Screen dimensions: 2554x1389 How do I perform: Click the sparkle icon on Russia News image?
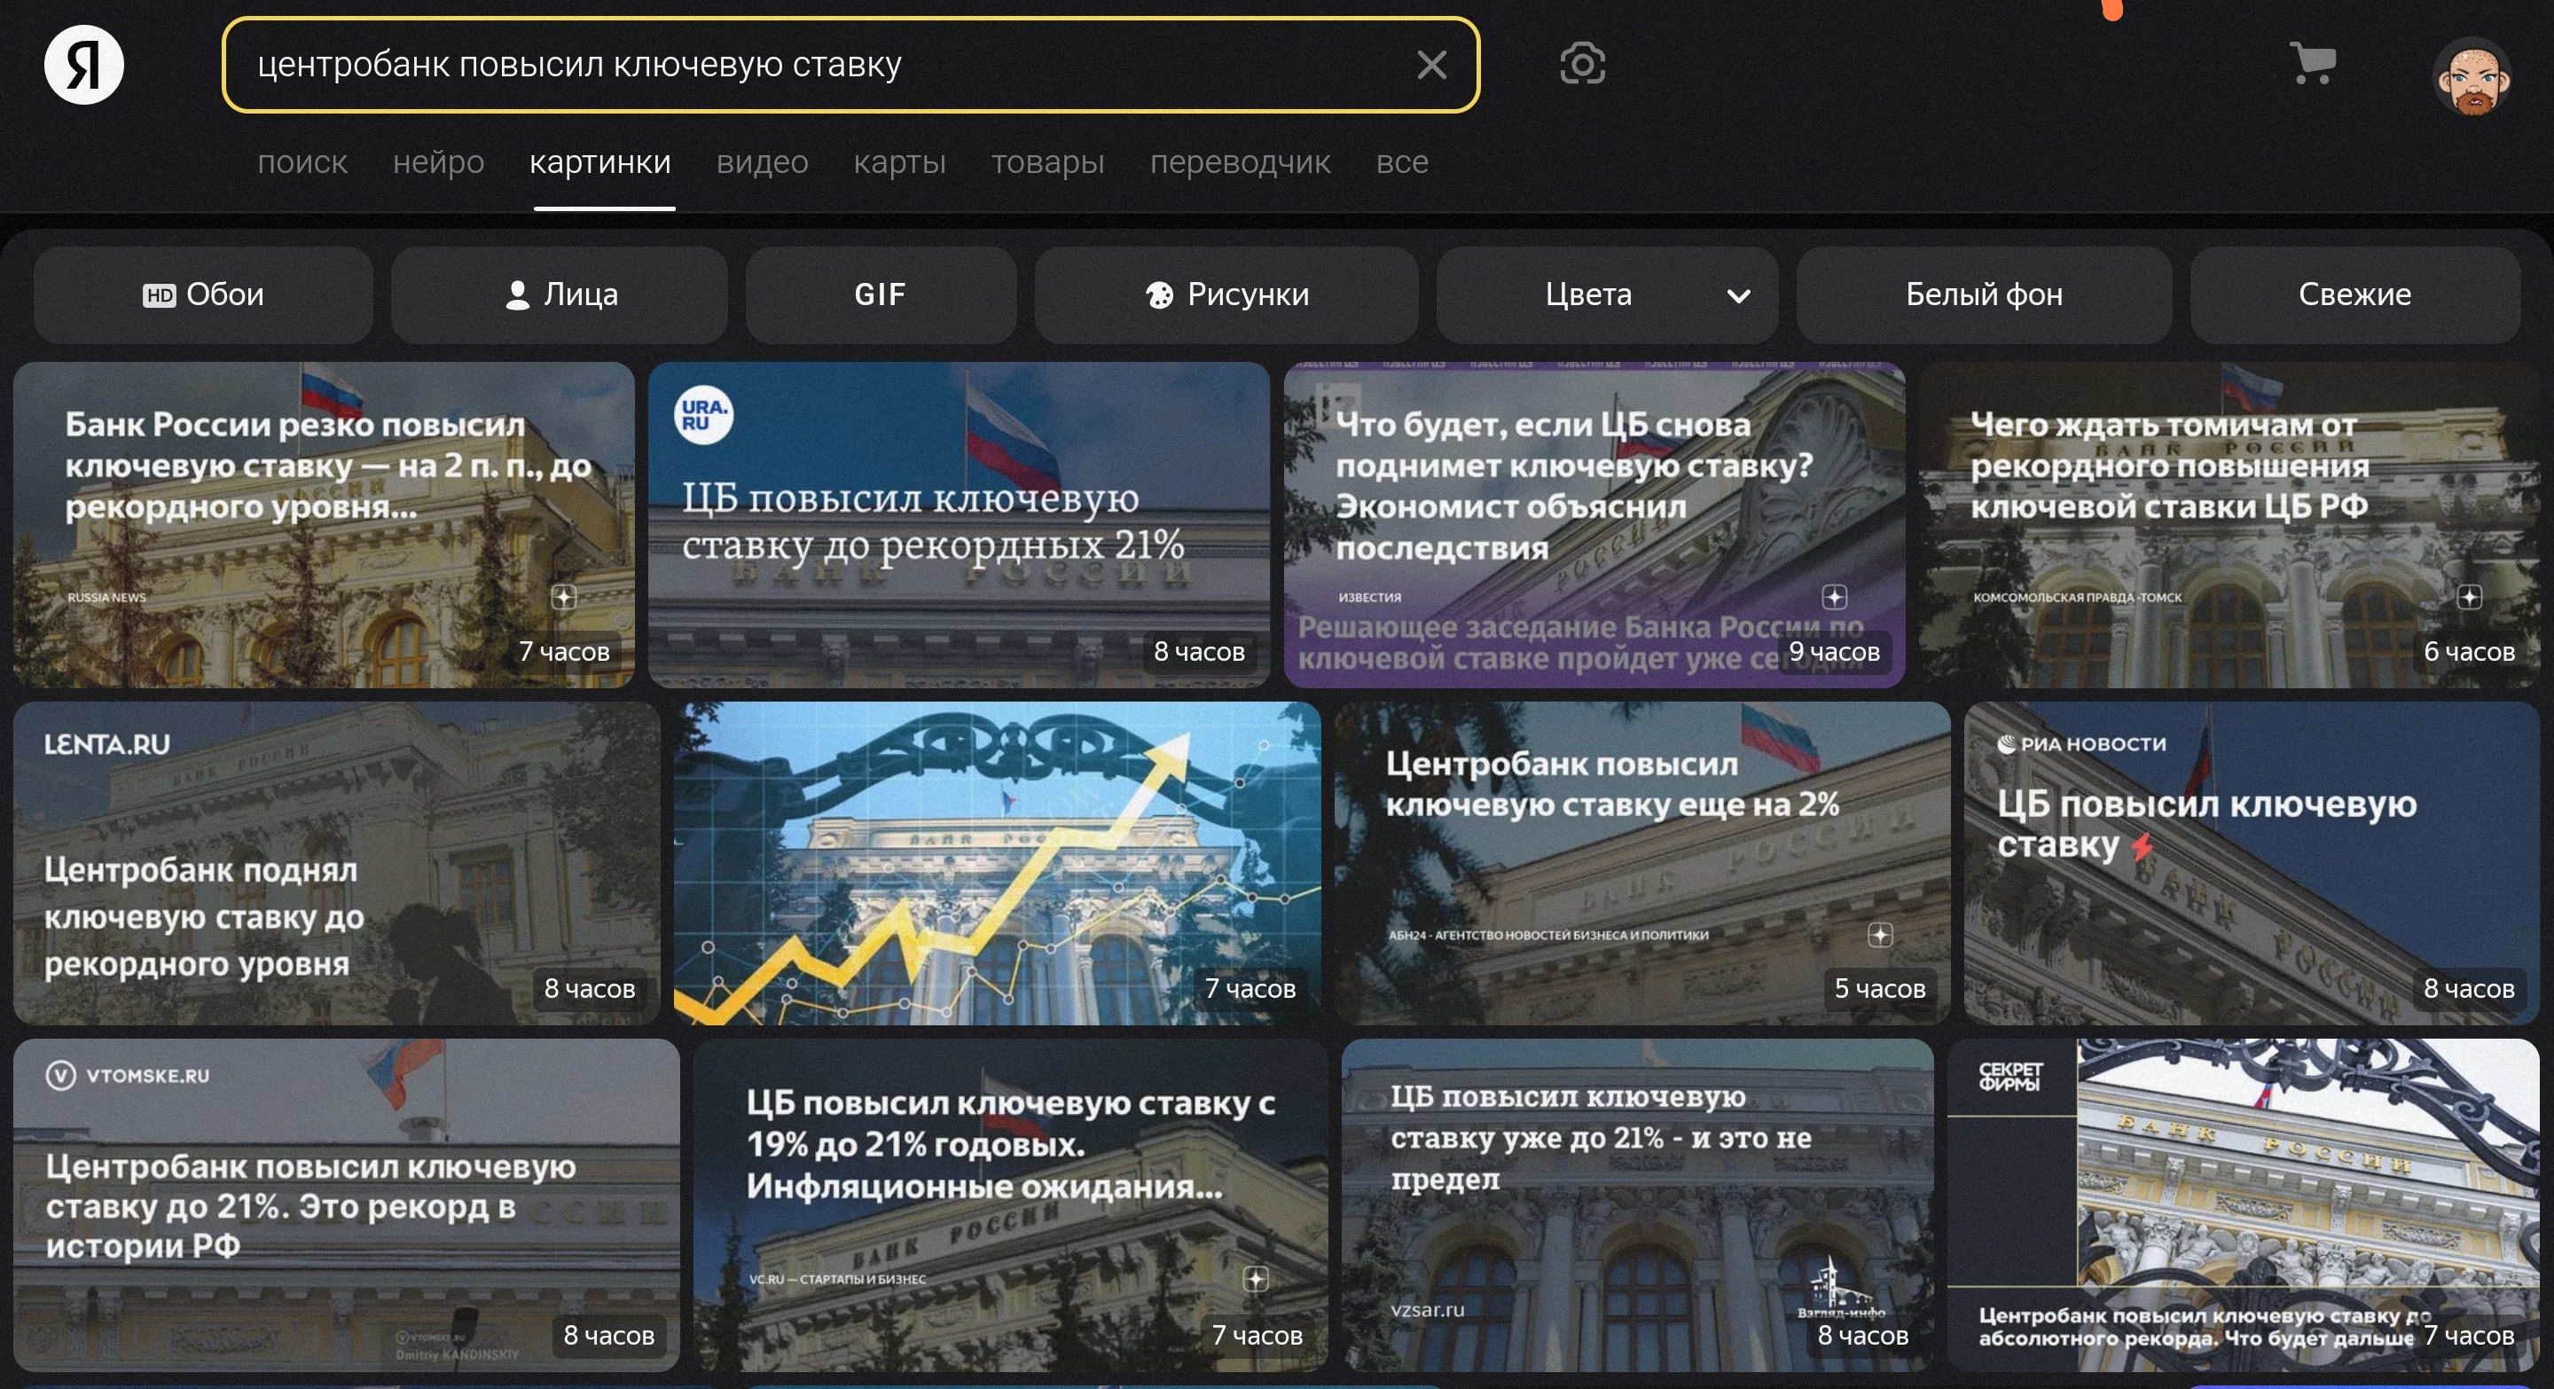pyautogui.click(x=564, y=597)
